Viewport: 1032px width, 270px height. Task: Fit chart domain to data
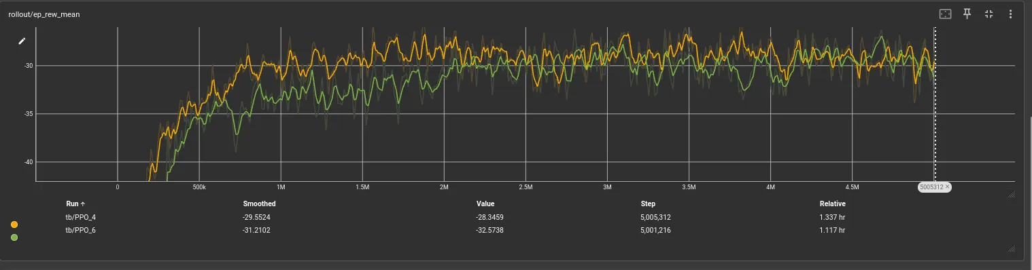tap(945, 14)
